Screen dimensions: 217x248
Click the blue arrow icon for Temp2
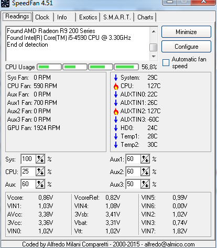coord(116,145)
